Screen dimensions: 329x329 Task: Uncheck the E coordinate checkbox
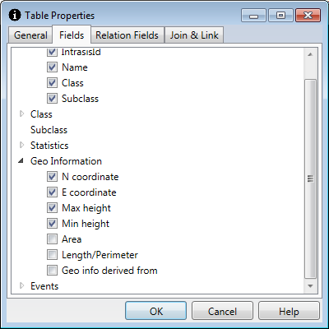[52, 192]
